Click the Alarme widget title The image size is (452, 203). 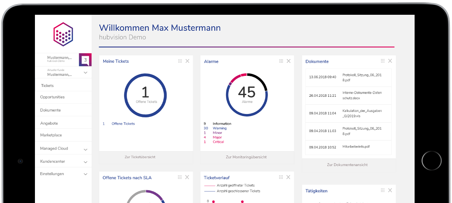(211, 61)
